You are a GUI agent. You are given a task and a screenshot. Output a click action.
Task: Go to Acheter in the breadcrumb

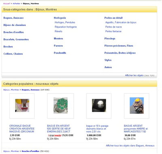click(17, 4)
